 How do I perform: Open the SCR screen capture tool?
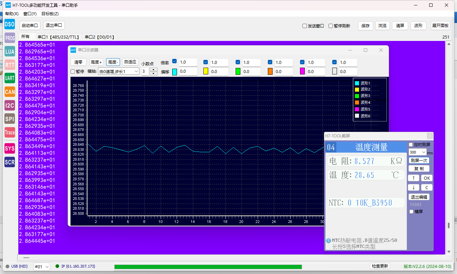10,162
